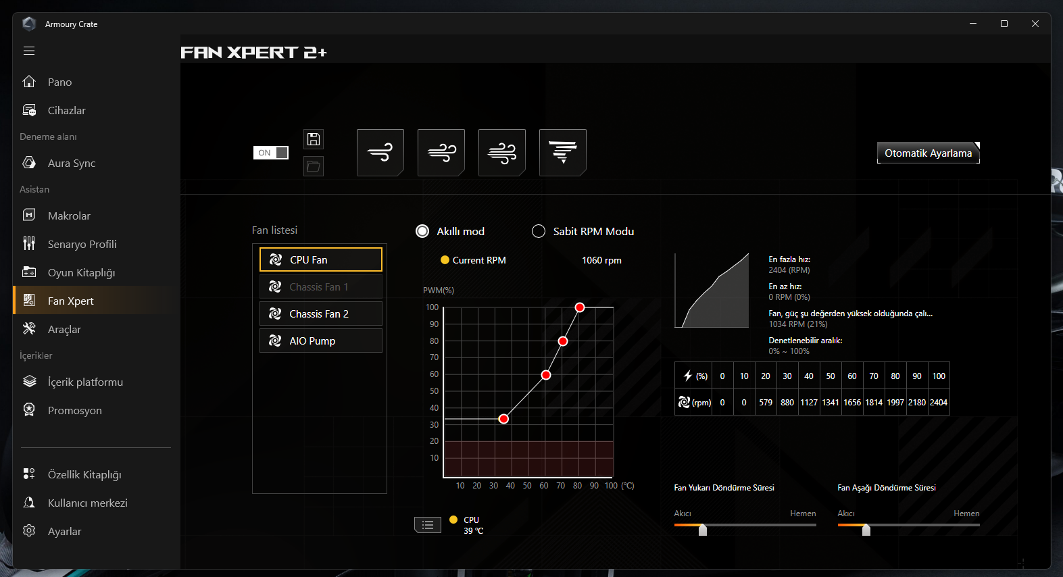The image size is (1063, 577).
Task: Open Senaryo Profili
Action: [97, 244]
